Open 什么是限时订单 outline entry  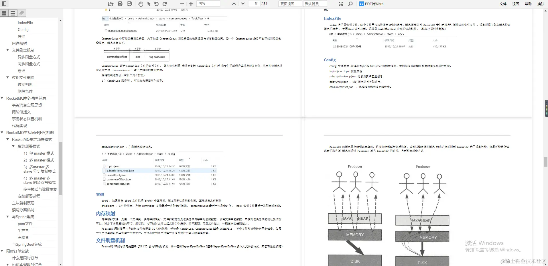[x=25, y=258]
